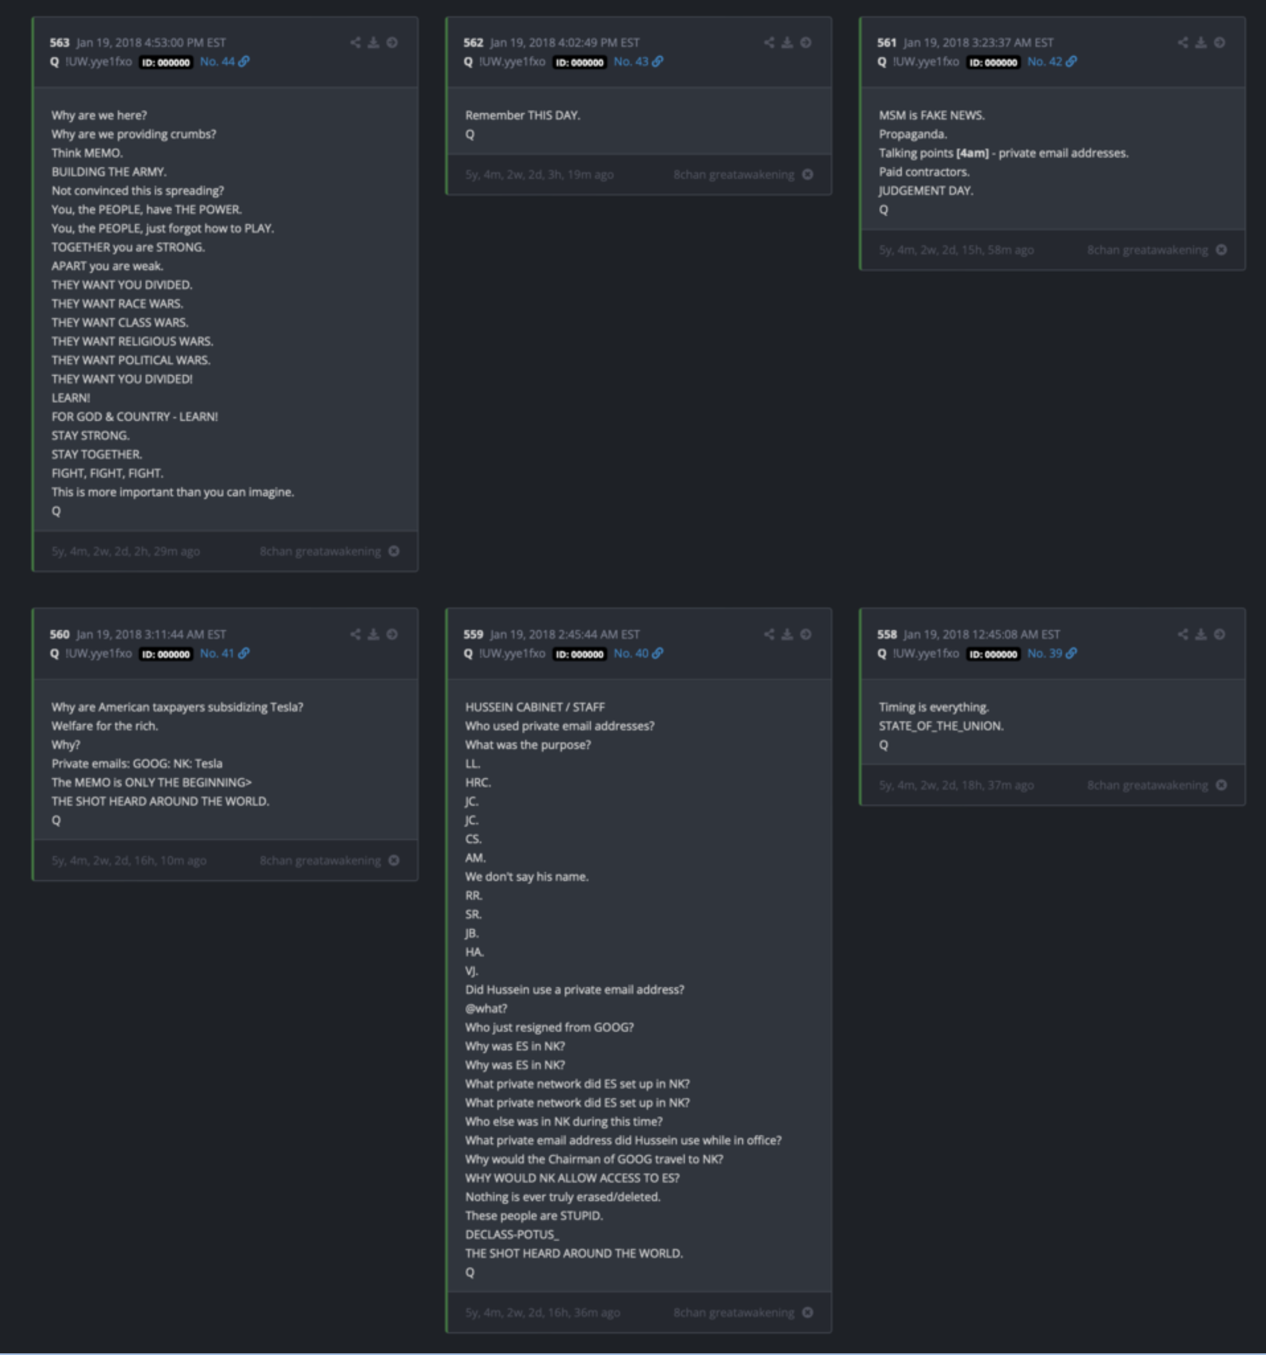Click timestamp Jan 19, 2018 3:23:37 AM EST

(x=979, y=43)
